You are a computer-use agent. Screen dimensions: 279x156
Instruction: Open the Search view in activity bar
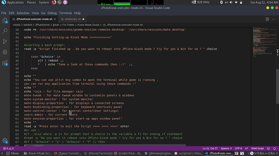click(5, 31)
